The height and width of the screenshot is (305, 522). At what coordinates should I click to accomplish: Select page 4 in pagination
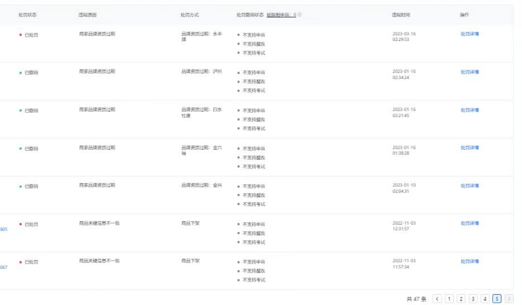pyautogui.click(x=485, y=299)
